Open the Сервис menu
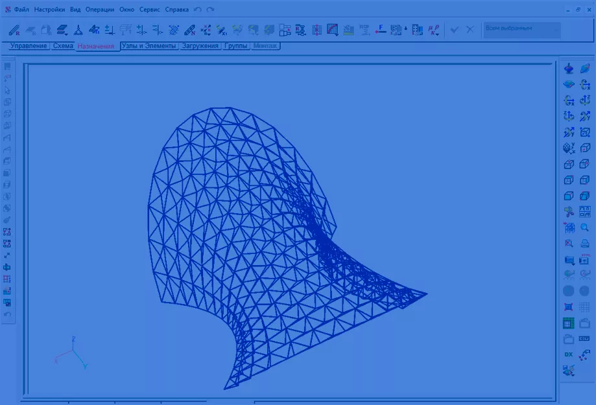This screenshot has height=405, width=596. [x=149, y=10]
